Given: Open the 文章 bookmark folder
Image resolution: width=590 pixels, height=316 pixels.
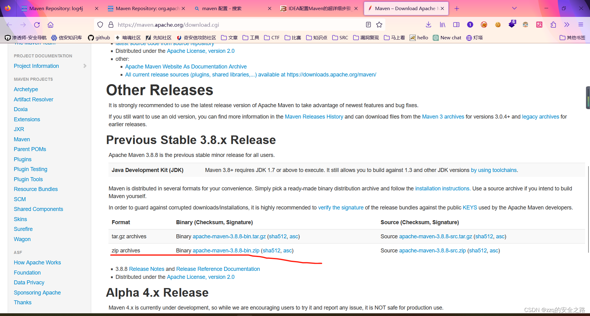Looking at the screenshot, I should pyautogui.click(x=230, y=38).
